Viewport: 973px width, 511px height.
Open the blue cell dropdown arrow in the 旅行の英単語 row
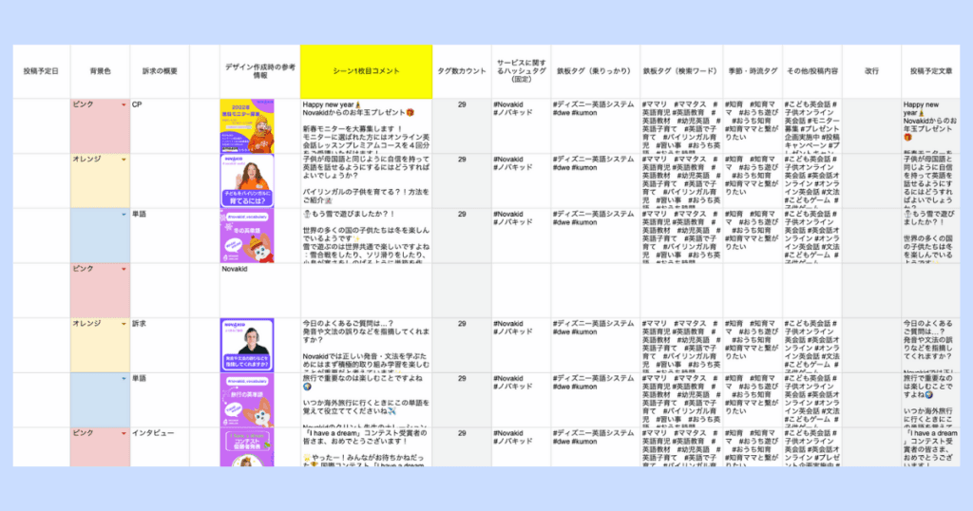tap(124, 378)
